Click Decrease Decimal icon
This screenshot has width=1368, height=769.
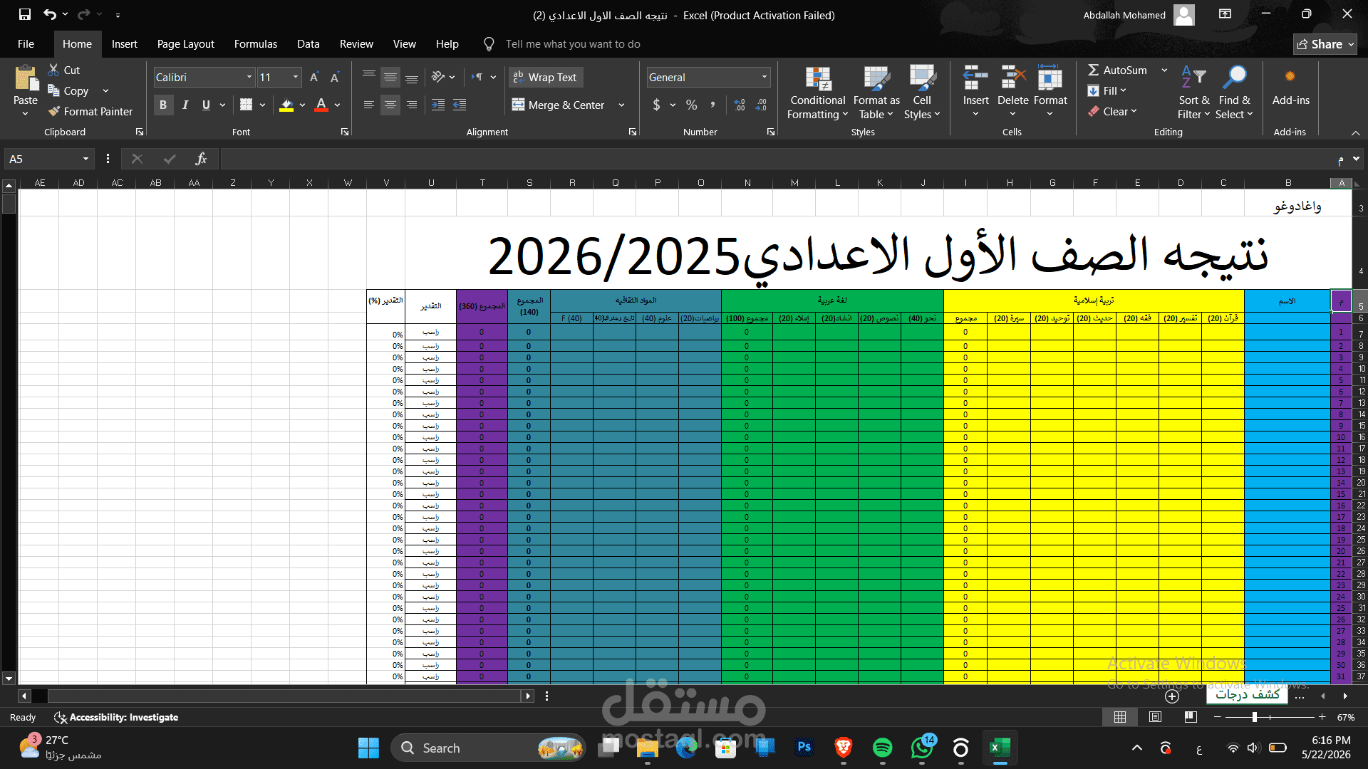click(761, 105)
